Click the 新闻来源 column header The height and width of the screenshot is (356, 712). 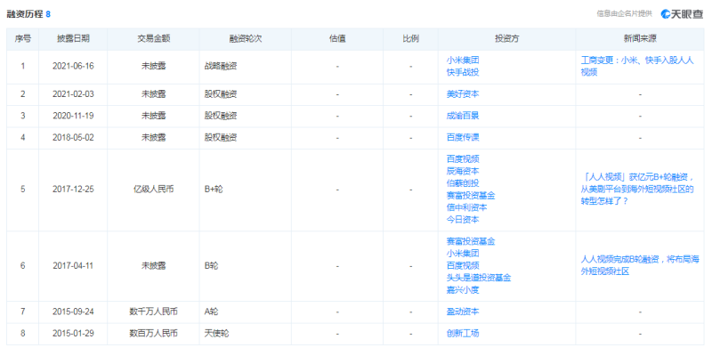[x=640, y=39]
